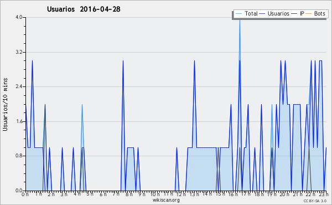This screenshot has height=205, width=332.
Task: Click the wikiscan.org caption below the chart
Action: pyautogui.click(x=166, y=200)
